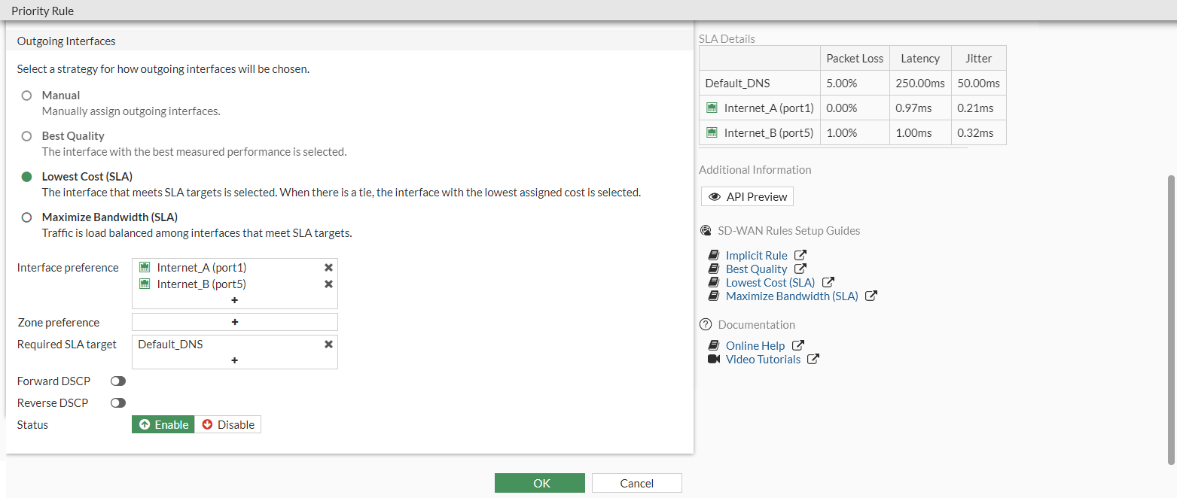
Task: Click the video camera icon beside Video Tutorials
Action: 714,360
